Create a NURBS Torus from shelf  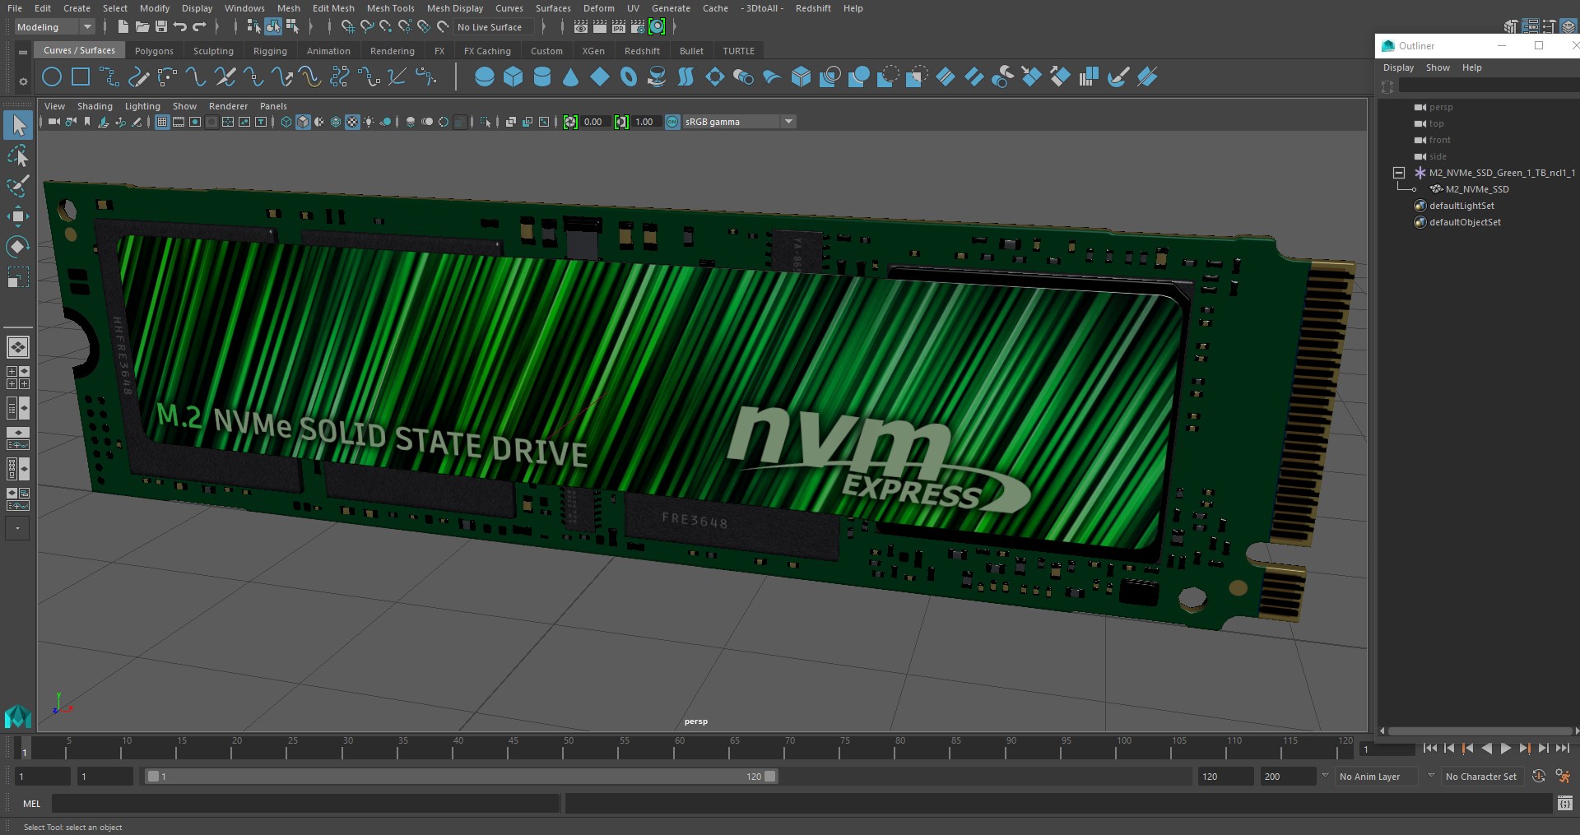click(629, 77)
